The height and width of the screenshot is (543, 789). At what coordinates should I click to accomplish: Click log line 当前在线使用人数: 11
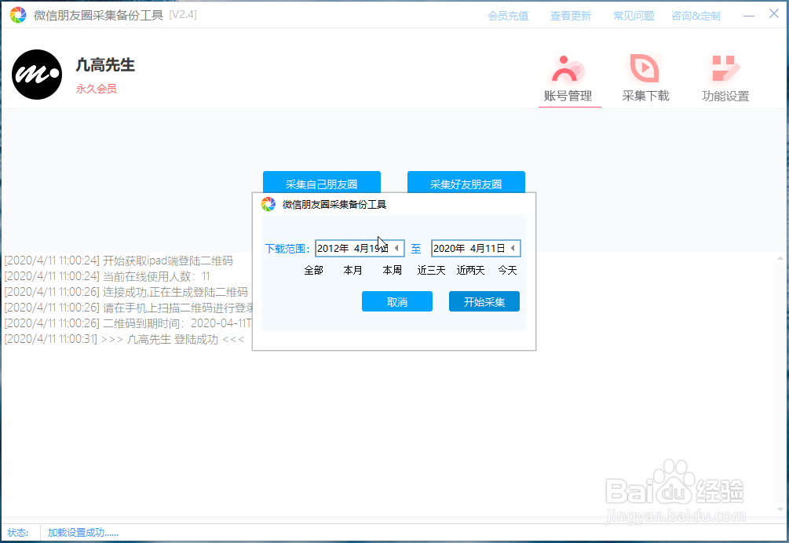pos(107,276)
